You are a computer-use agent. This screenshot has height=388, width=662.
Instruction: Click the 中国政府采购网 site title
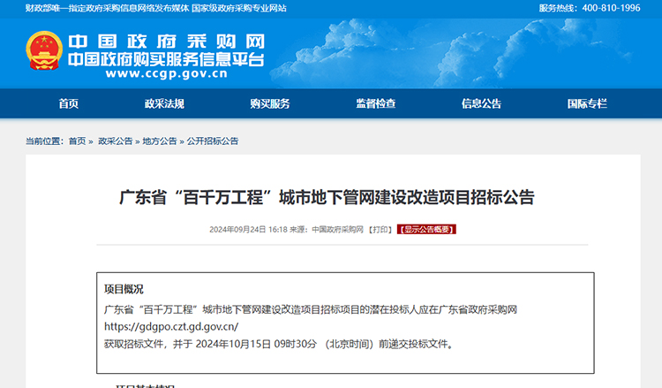point(166,42)
